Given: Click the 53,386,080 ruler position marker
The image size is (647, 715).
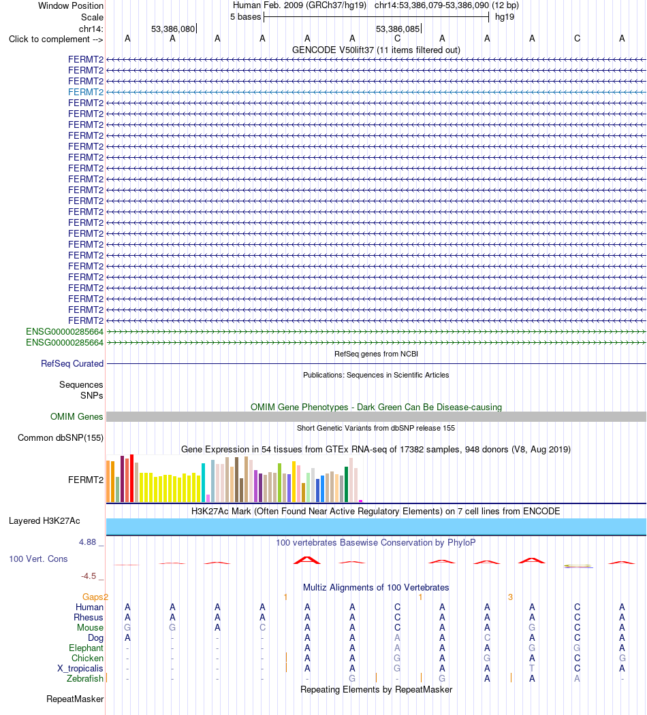Looking at the screenshot, I should coord(173,29).
